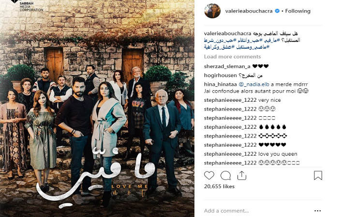Click the @_nadia.elb mention link
Image resolution: width=356 pixels, height=217 pixels.
(x=254, y=84)
